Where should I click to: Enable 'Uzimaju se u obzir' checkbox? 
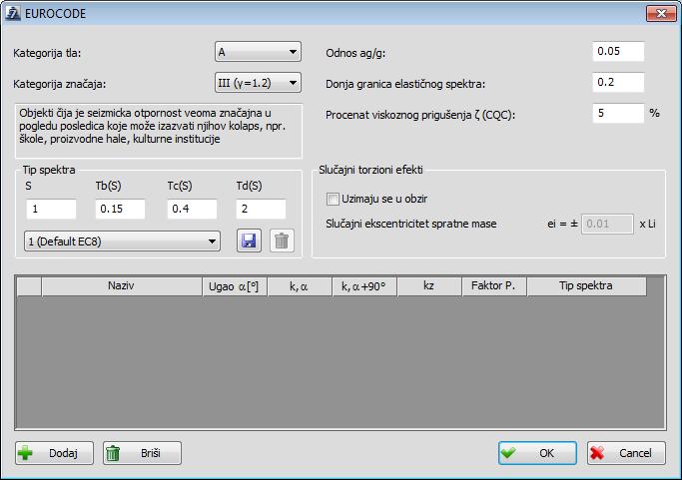pyautogui.click(x=333, y=200)
